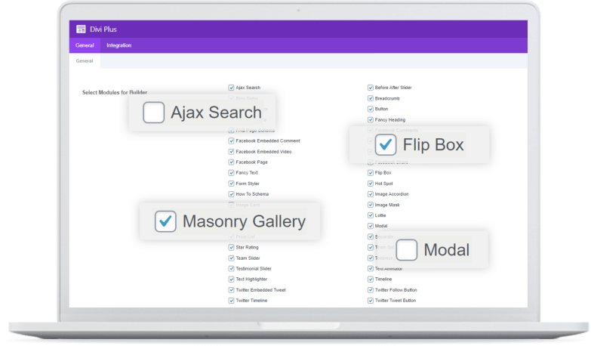The width and height of the screenshot is (591, 346).
Task: Uncheck Twitter Tweet Button module
Action: click(370, 301)
